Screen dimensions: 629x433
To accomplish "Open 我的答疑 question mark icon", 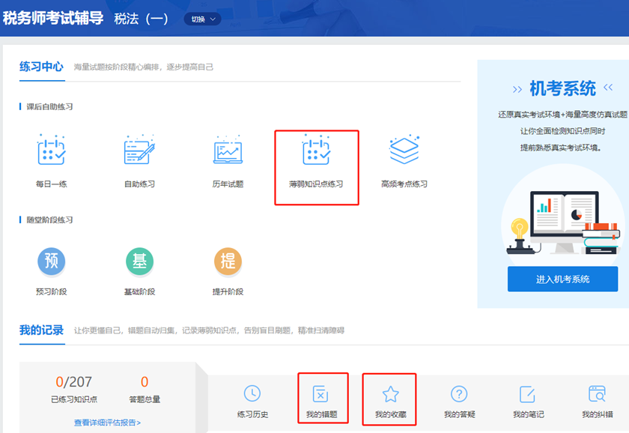I will click(x=459, y=394).
